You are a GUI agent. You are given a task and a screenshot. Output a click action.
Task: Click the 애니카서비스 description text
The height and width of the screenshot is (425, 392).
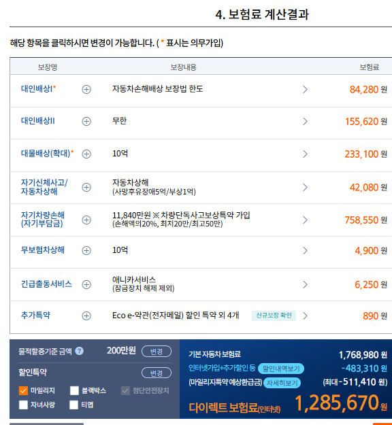(x=143, y=284)
